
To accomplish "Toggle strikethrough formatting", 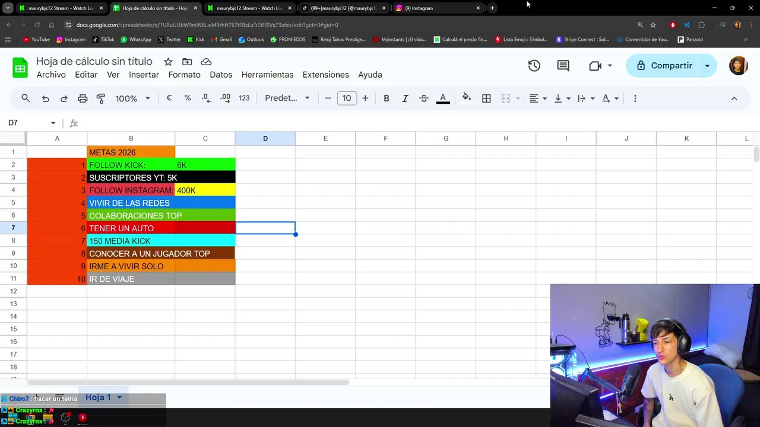I will click(424, 98).
